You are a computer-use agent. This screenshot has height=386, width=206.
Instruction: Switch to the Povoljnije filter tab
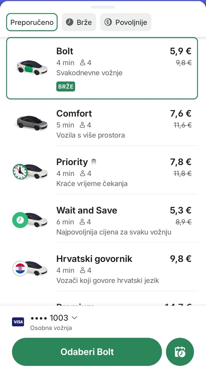pyautogui.click(x=126, y=22)
